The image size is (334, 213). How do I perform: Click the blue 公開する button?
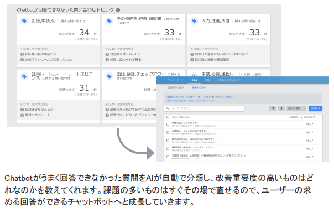click(x=315, y=108)
